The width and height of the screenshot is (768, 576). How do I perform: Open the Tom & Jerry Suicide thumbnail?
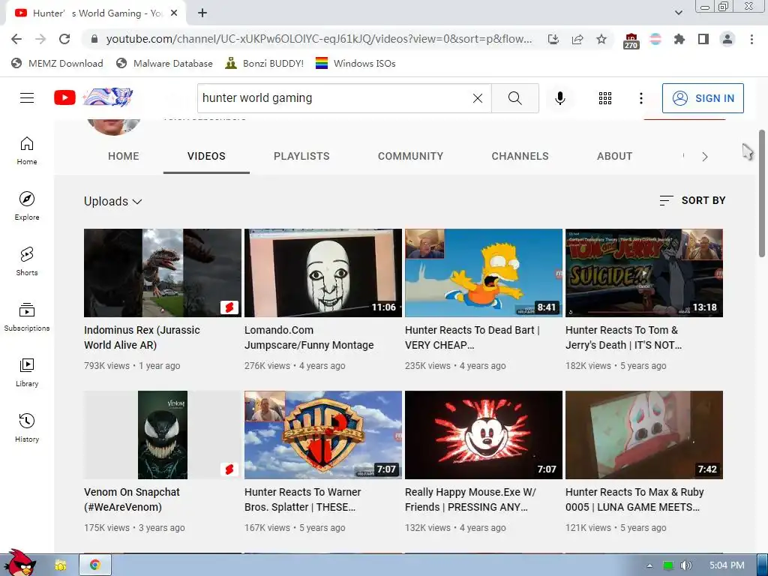[x=644, y=273]
